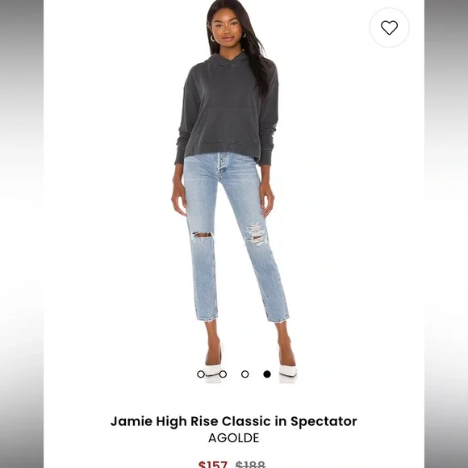Open the model product photo
Image resolution: width=468 pixels, height=468 pixels.
point(234,191)
